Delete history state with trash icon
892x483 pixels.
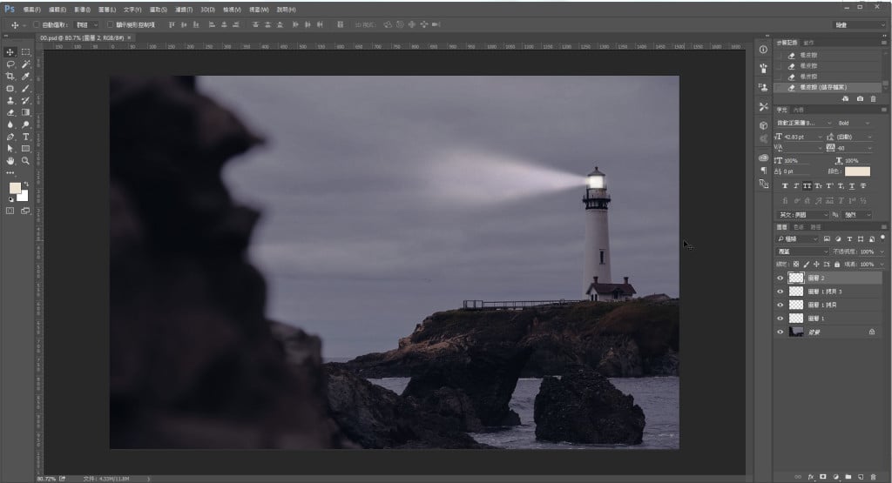click(873, 99)
